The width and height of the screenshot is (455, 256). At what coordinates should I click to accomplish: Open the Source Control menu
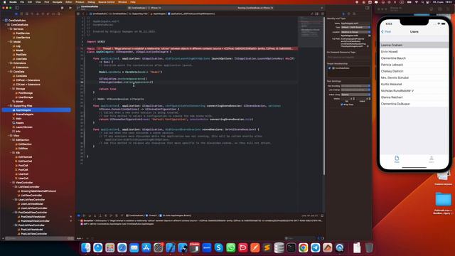click(107, 1)
